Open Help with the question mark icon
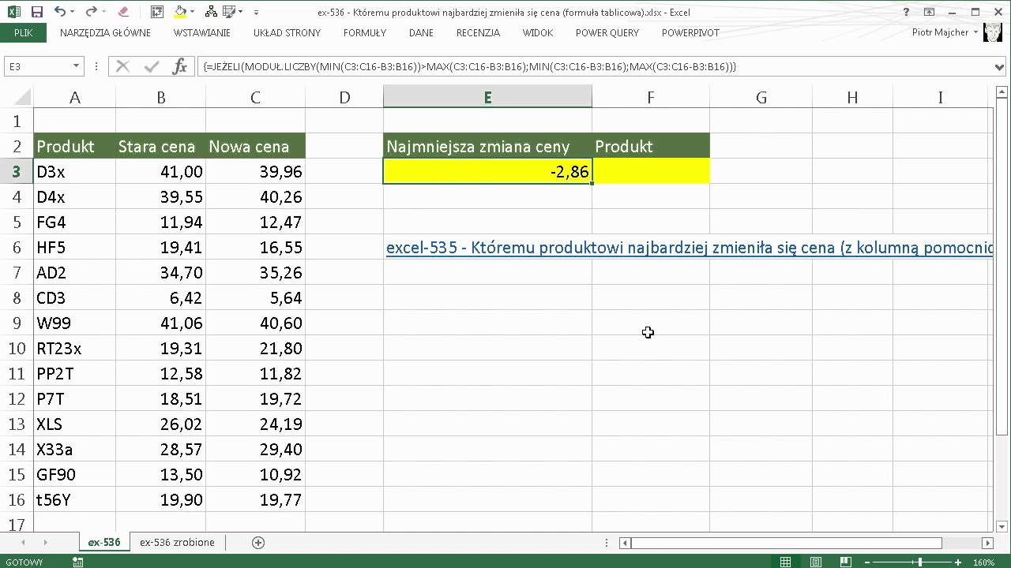 (905, 12)
